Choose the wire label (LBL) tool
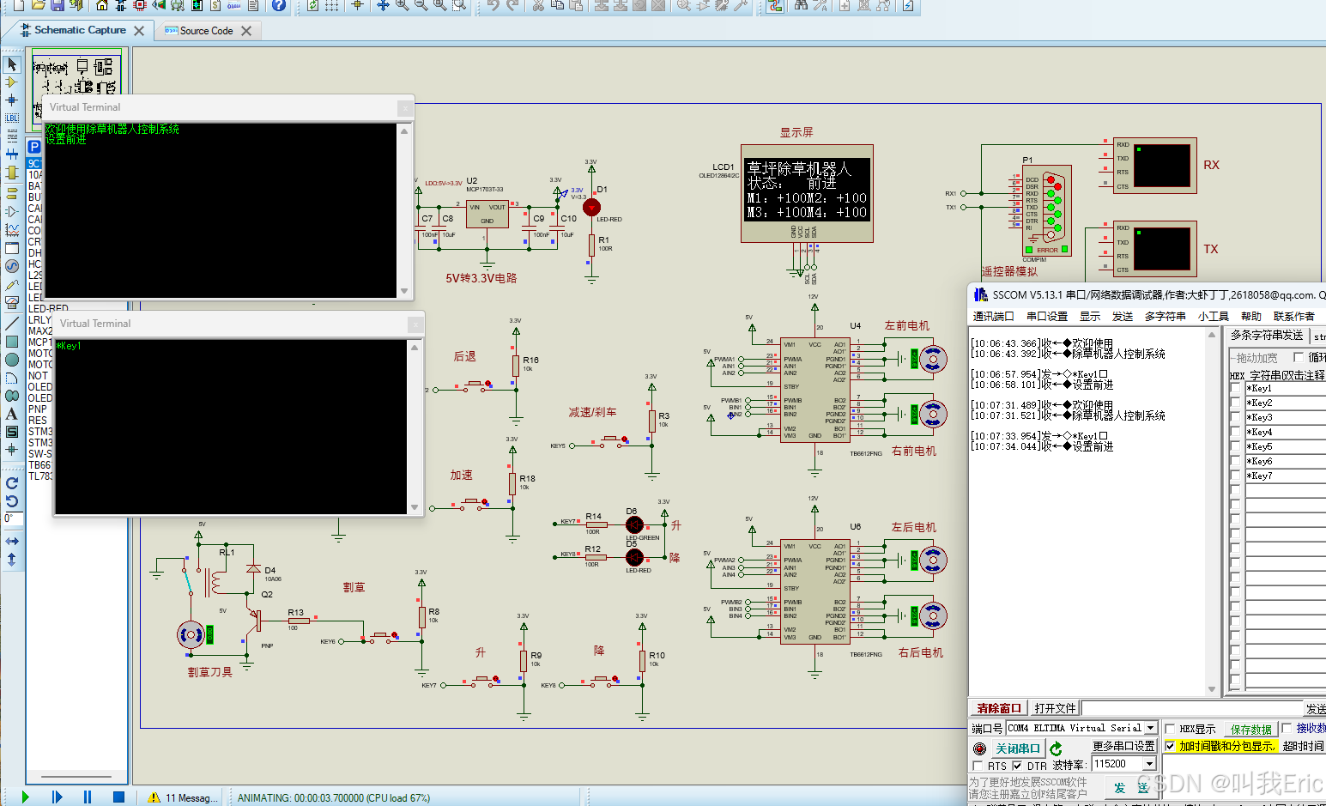 pos(12,118)
